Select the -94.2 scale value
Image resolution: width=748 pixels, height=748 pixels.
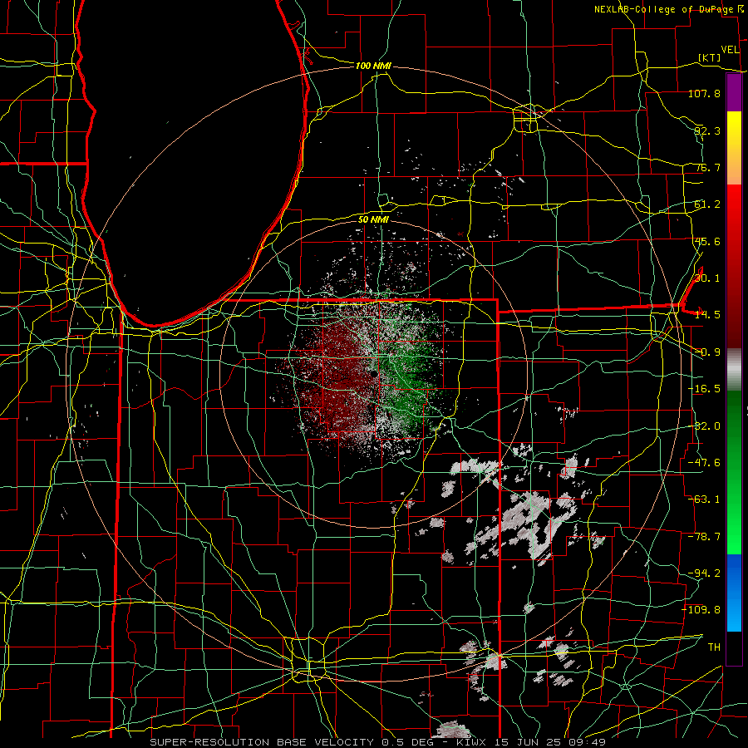coord(704,573)
